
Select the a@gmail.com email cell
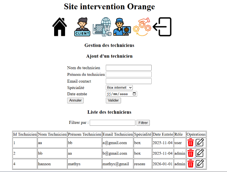point(118,143)
